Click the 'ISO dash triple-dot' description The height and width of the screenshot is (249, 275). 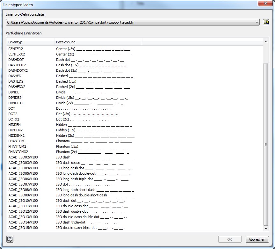[88, 222]
